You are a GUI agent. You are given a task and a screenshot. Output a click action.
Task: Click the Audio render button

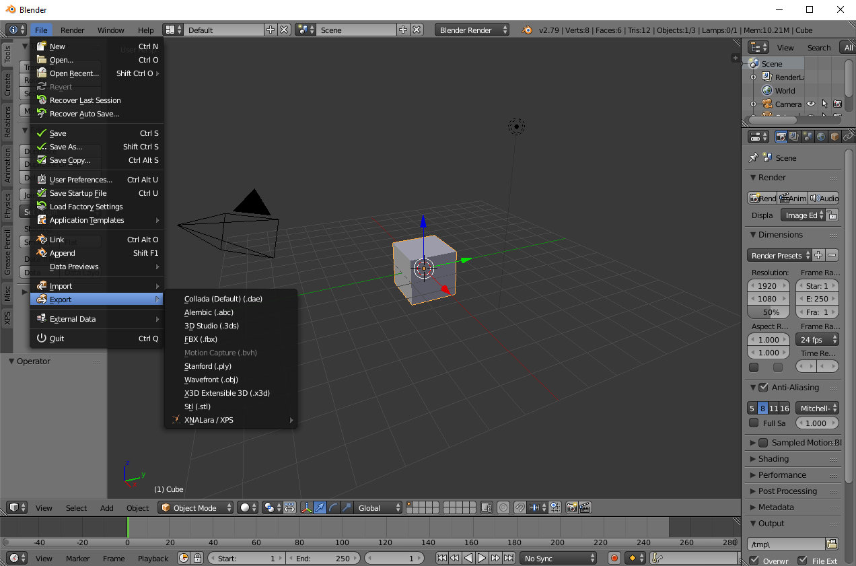point(824,198)
